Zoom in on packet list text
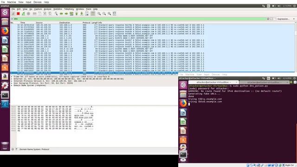The width and height of the screenshot is (297, 167). [99, 13]
